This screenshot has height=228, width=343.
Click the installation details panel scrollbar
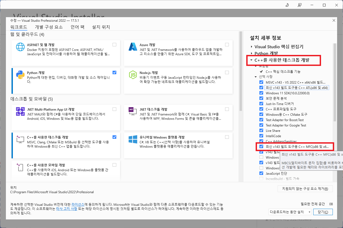(334, 82)
